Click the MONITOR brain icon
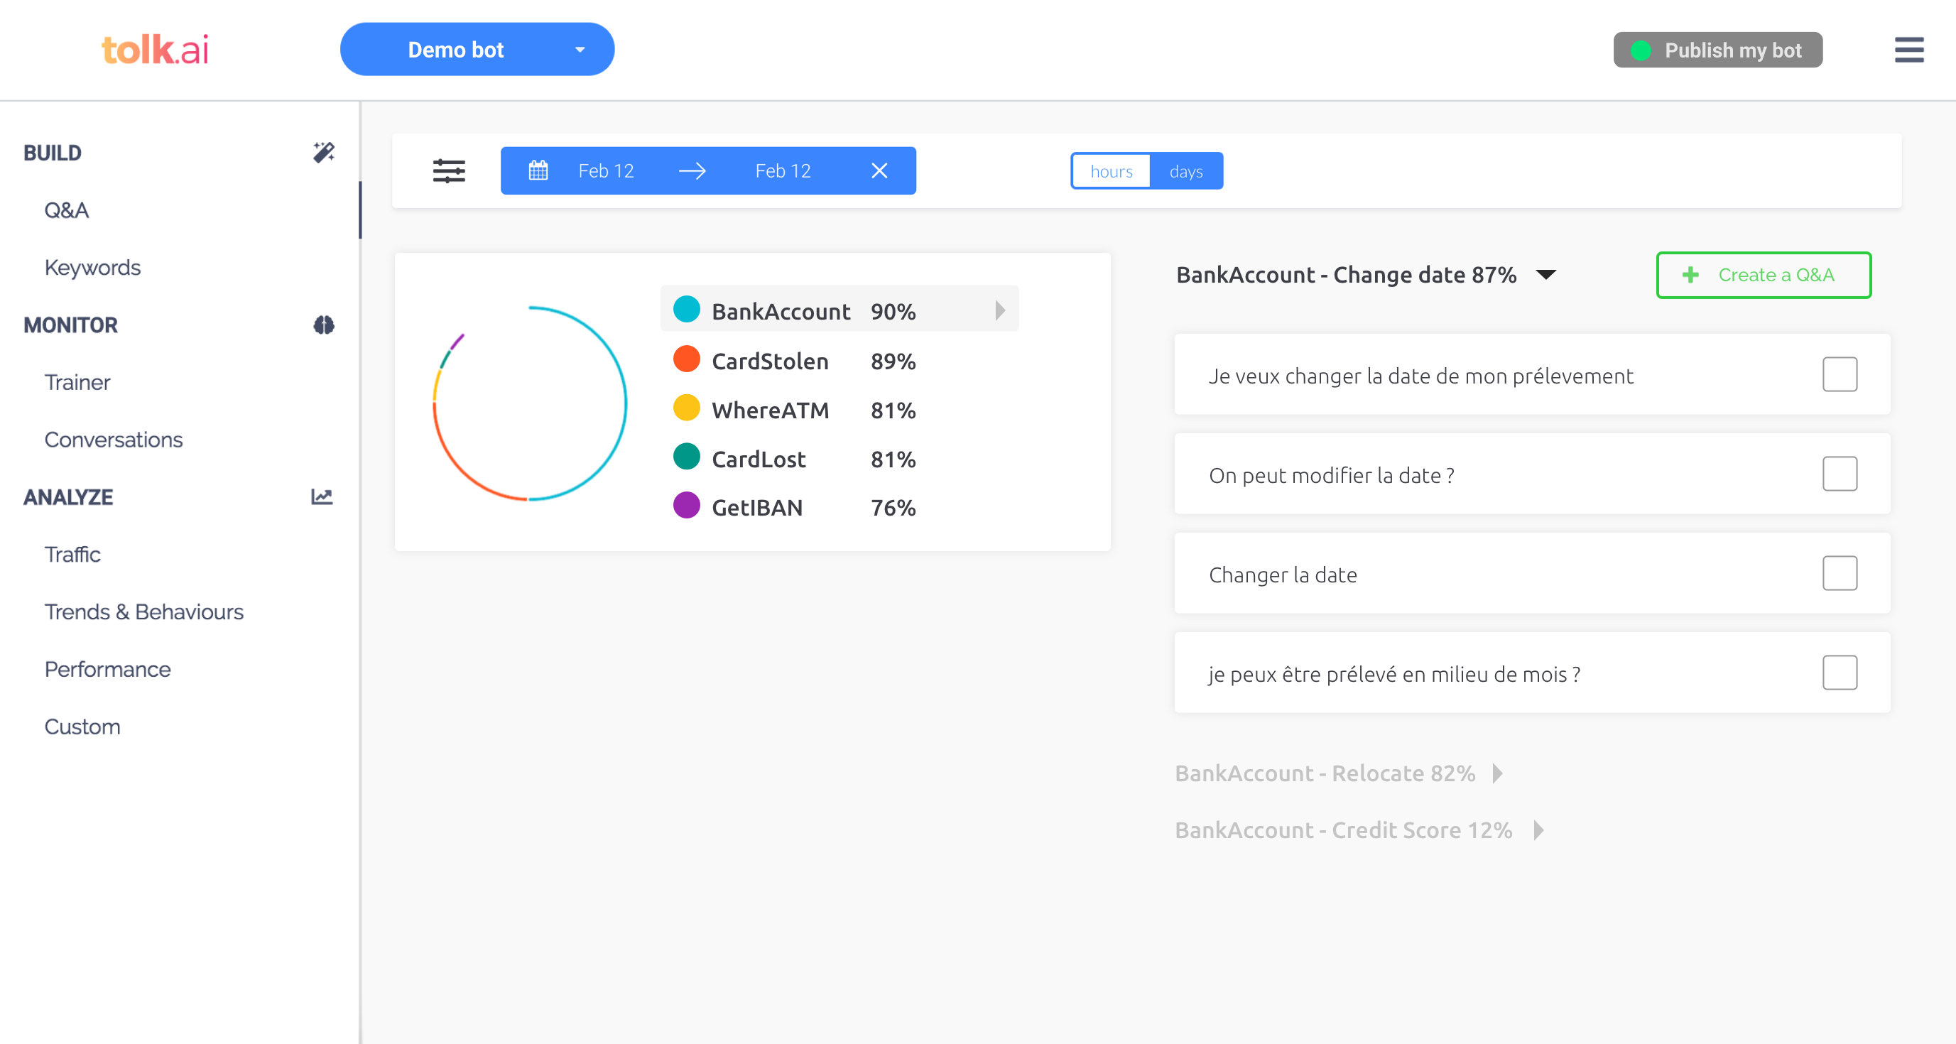Viewport: 1956px width, 1044px height. (323, 325)
